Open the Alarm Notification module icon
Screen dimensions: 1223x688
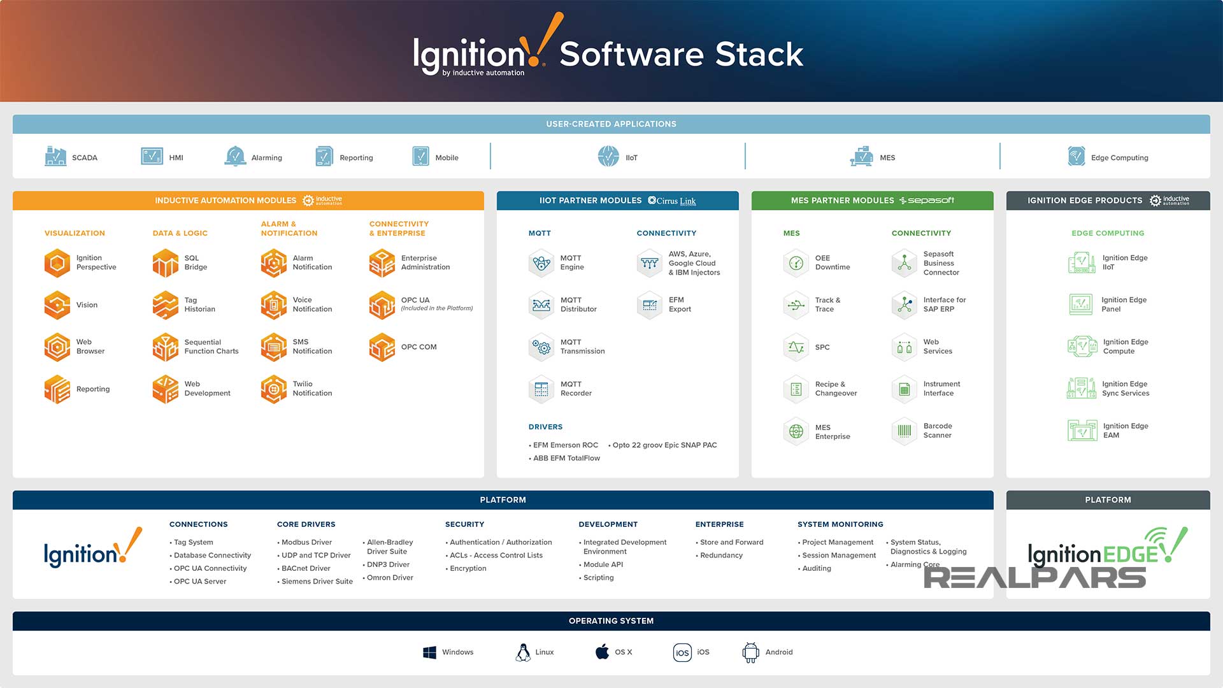tap(274, 263)
